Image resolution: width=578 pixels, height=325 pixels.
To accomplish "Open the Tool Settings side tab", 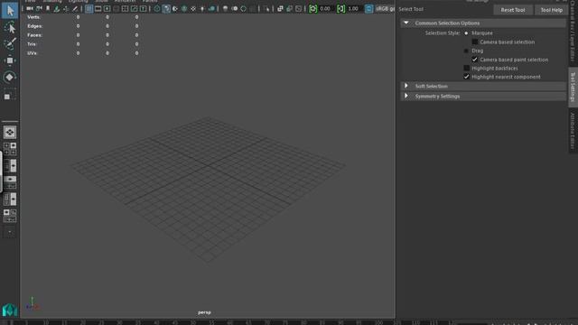I will tap(573, 88).
